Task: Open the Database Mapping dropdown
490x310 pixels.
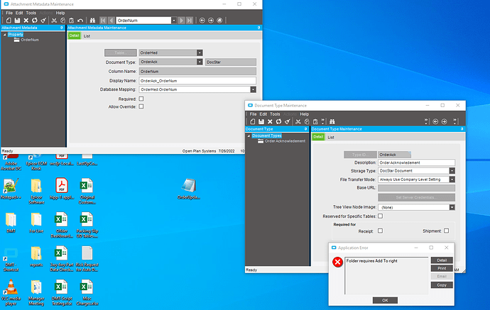Action: [253, 89]
